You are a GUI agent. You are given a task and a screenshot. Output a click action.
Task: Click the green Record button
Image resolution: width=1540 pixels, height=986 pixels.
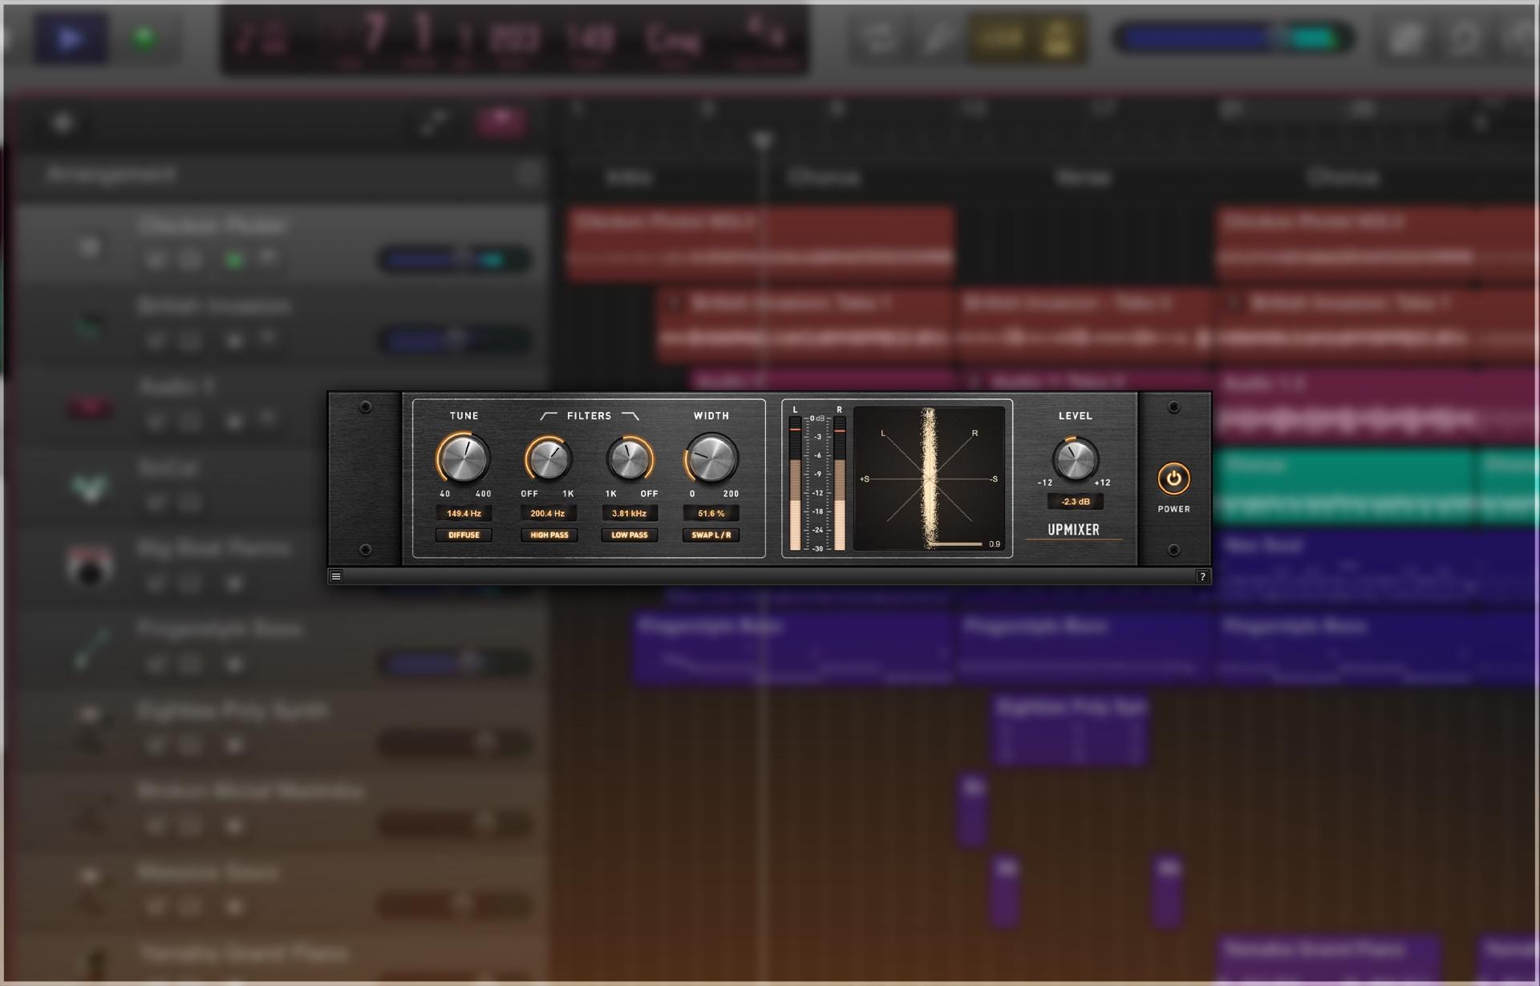tap(145, 38)
